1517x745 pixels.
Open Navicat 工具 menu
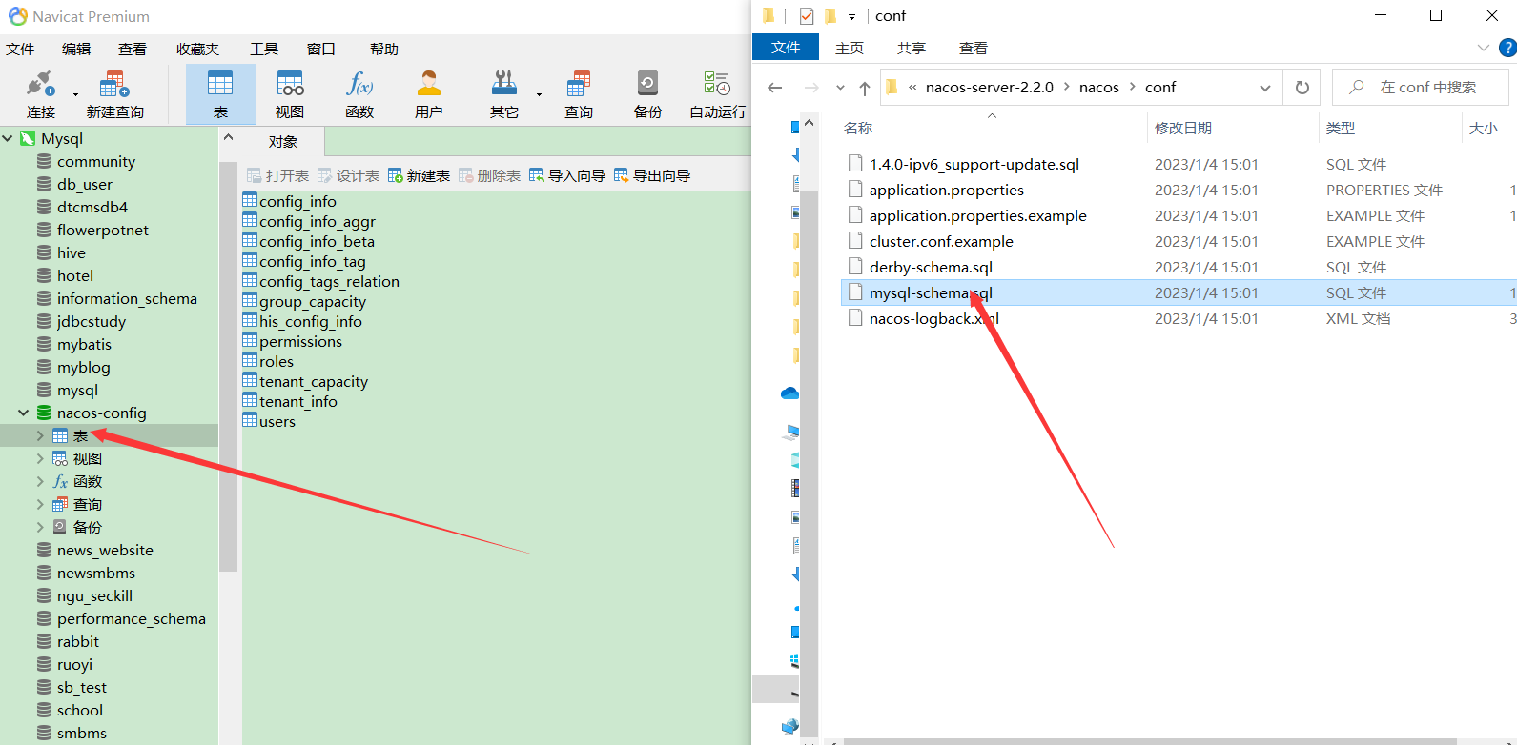click(264, 49)
